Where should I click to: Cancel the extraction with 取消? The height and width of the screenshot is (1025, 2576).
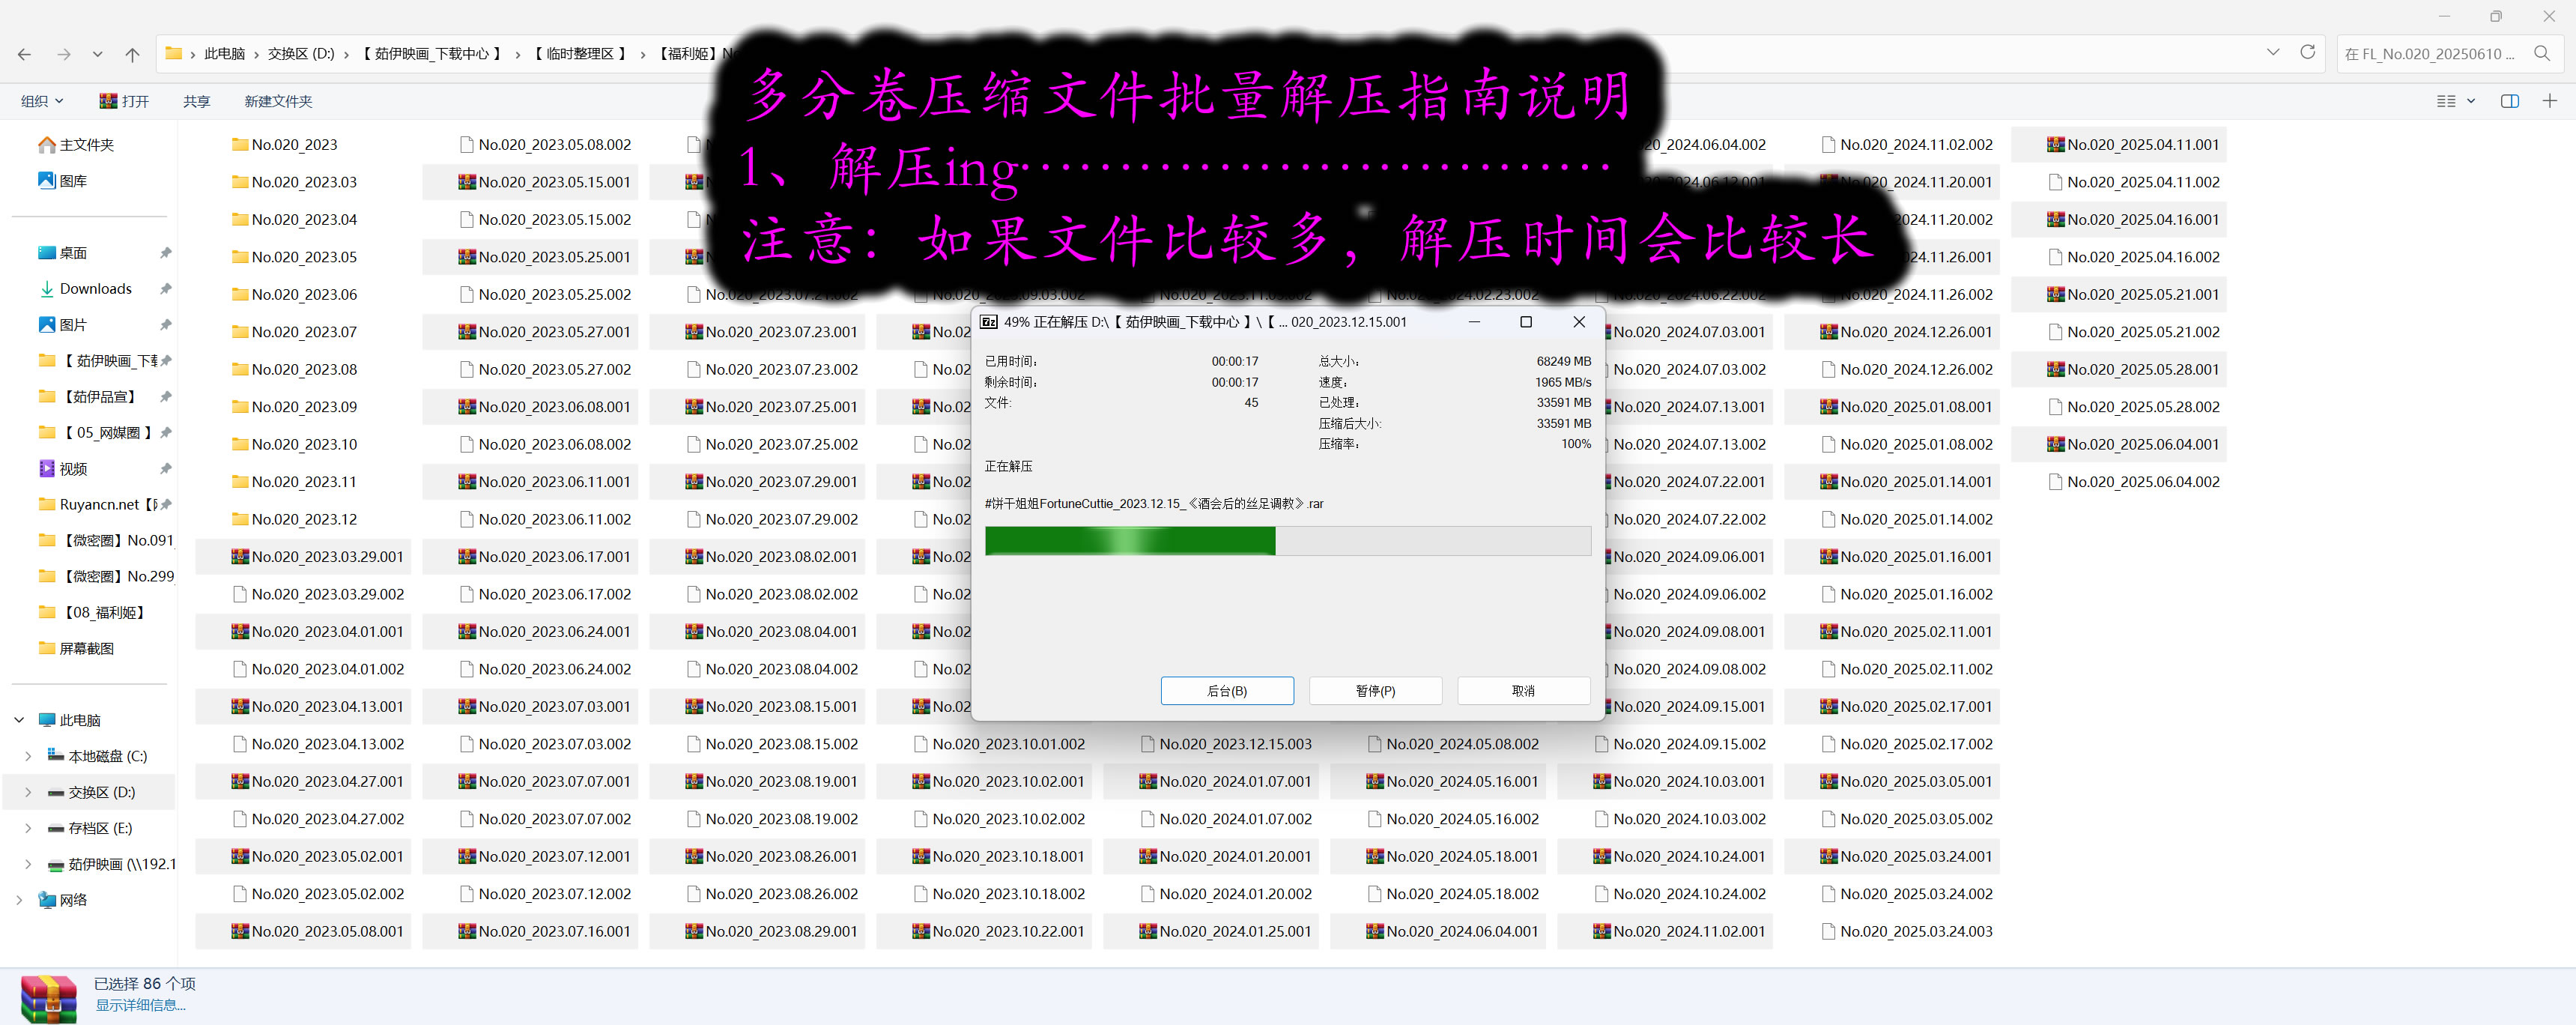coord(1522,690)
